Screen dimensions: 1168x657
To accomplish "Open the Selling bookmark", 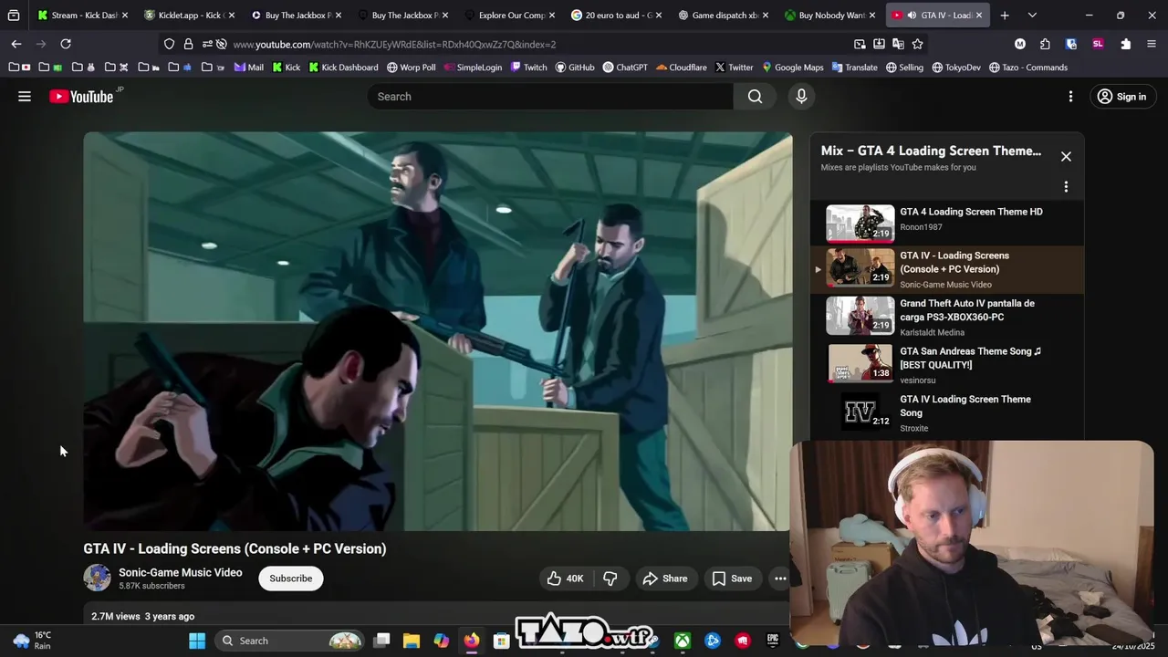I will (904, 68).
